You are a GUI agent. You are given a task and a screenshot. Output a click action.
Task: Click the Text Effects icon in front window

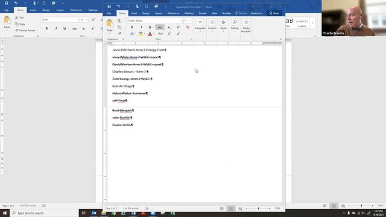[132, 34]
